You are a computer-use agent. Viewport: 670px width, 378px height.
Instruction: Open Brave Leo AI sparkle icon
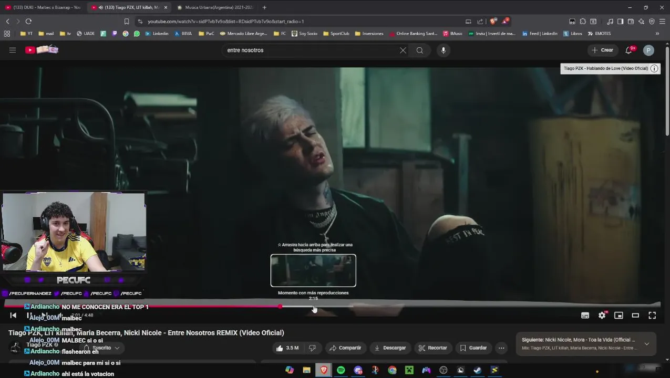641,22
